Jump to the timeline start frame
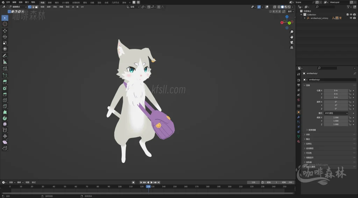This screenshot has height=198, width=358. (141, 182)
